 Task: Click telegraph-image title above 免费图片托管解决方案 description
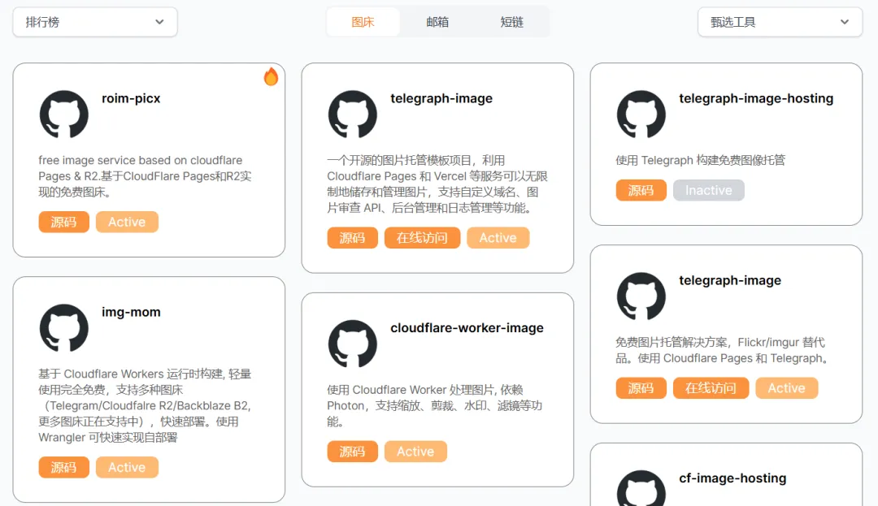[730, 280]
